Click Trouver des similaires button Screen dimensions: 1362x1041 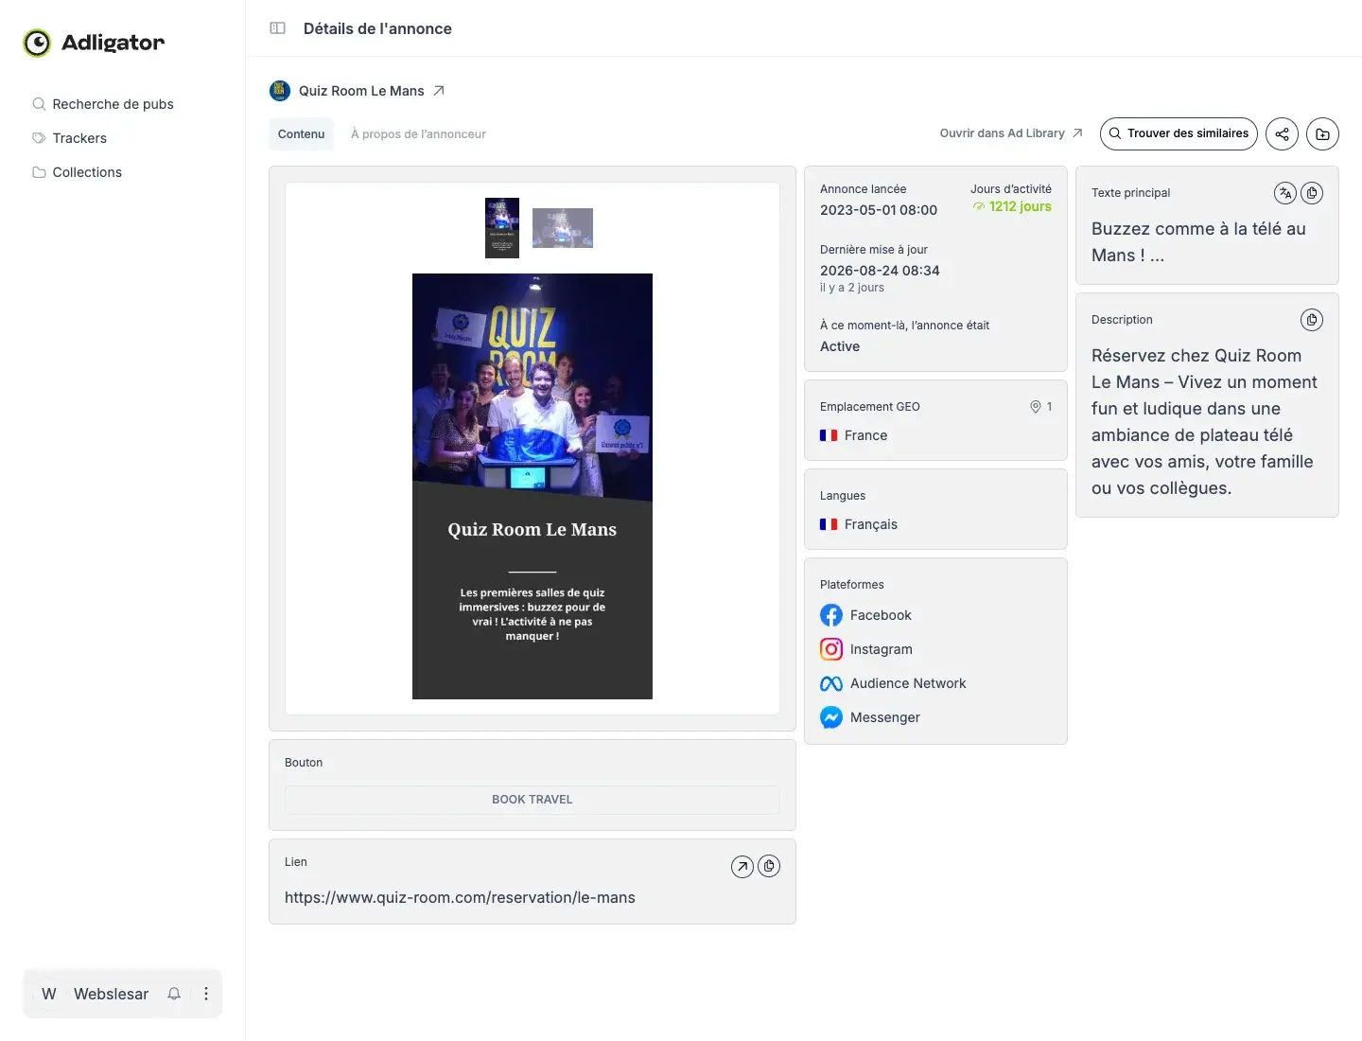(1179, 133)
